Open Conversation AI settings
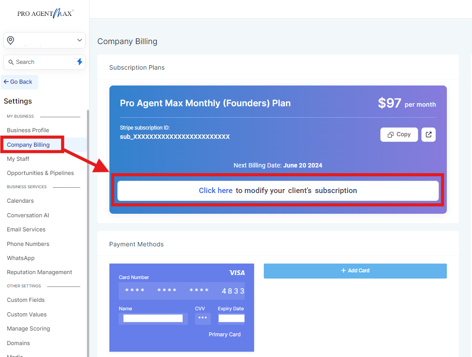The height and width of the screenshot is (357, 472). [x=28, y=216]
